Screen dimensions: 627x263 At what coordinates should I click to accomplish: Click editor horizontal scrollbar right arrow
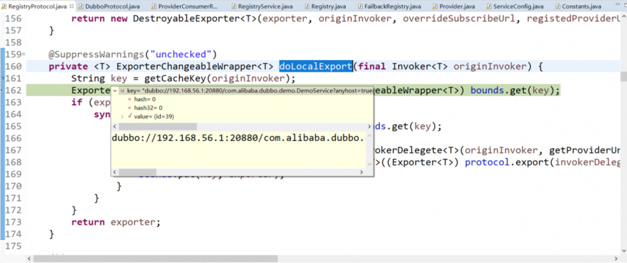616,259
